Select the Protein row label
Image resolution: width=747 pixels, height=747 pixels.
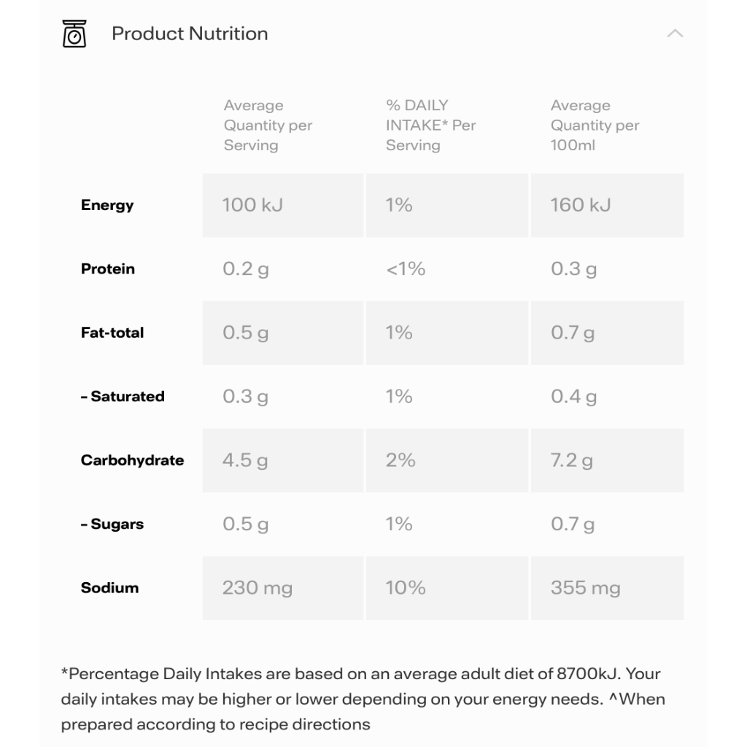click(108, 268)
